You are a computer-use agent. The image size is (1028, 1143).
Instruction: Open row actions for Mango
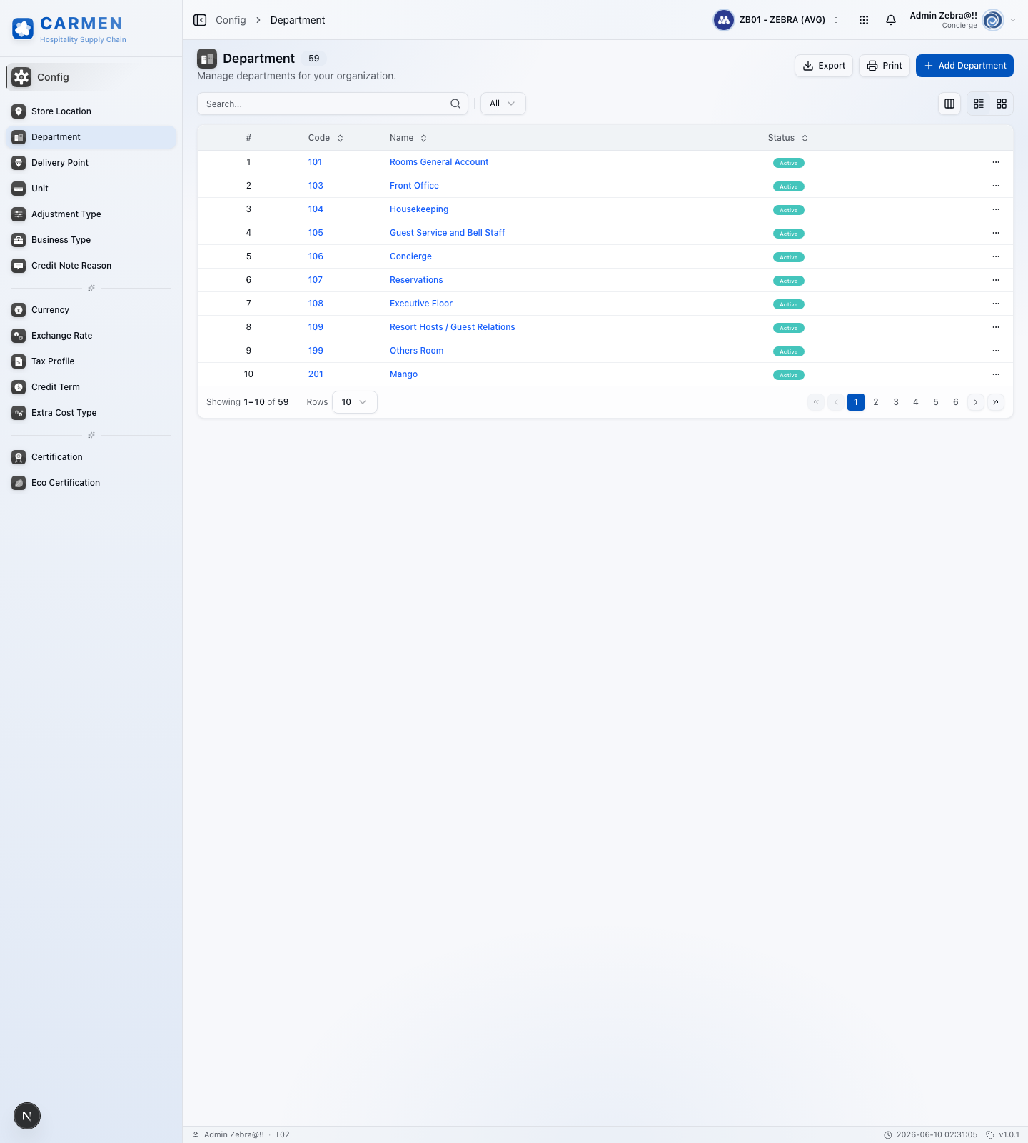[x=996, y=374]
